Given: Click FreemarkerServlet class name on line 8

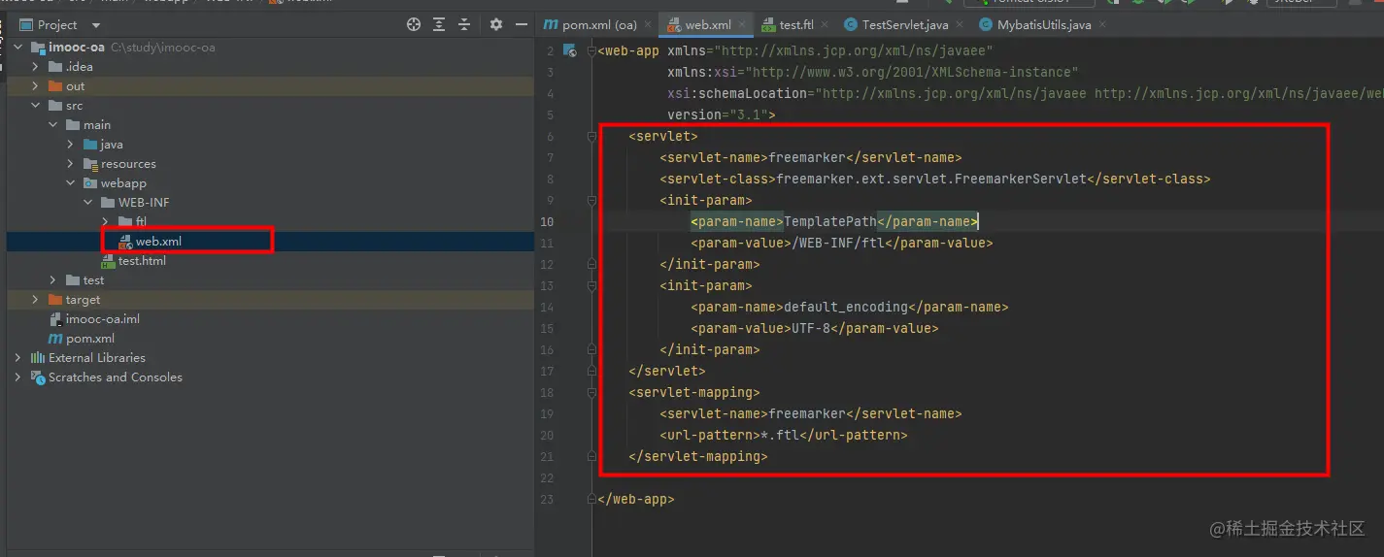Looking at the screenshot, I should pos(1020,180).
